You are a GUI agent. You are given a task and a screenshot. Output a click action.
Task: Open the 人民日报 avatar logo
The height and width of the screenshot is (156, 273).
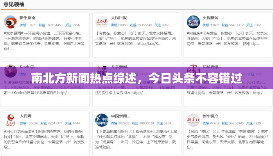click(x=102, y=22)
